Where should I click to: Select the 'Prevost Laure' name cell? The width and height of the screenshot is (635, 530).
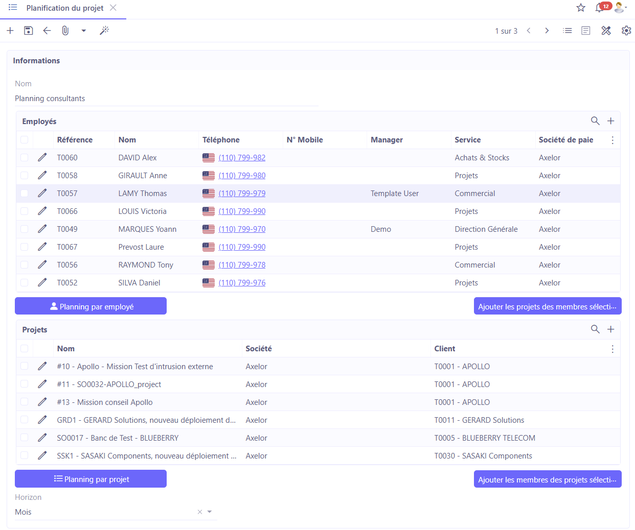click(141, 247)
